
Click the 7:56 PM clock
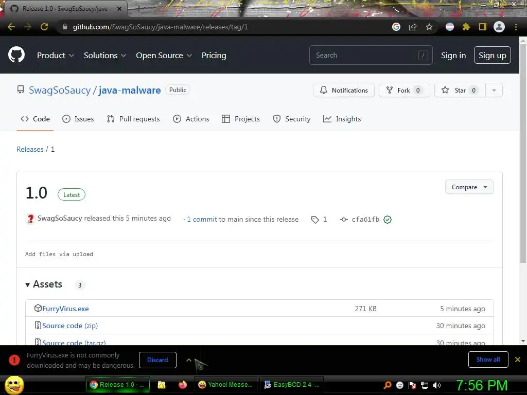tap(482, 385)
